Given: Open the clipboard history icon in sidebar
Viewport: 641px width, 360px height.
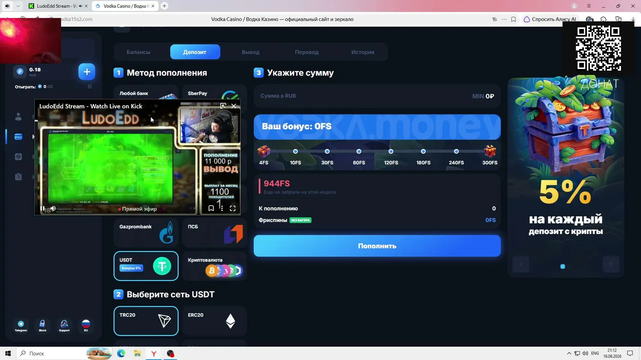Looking at the screenshot, I should [19, 176].
